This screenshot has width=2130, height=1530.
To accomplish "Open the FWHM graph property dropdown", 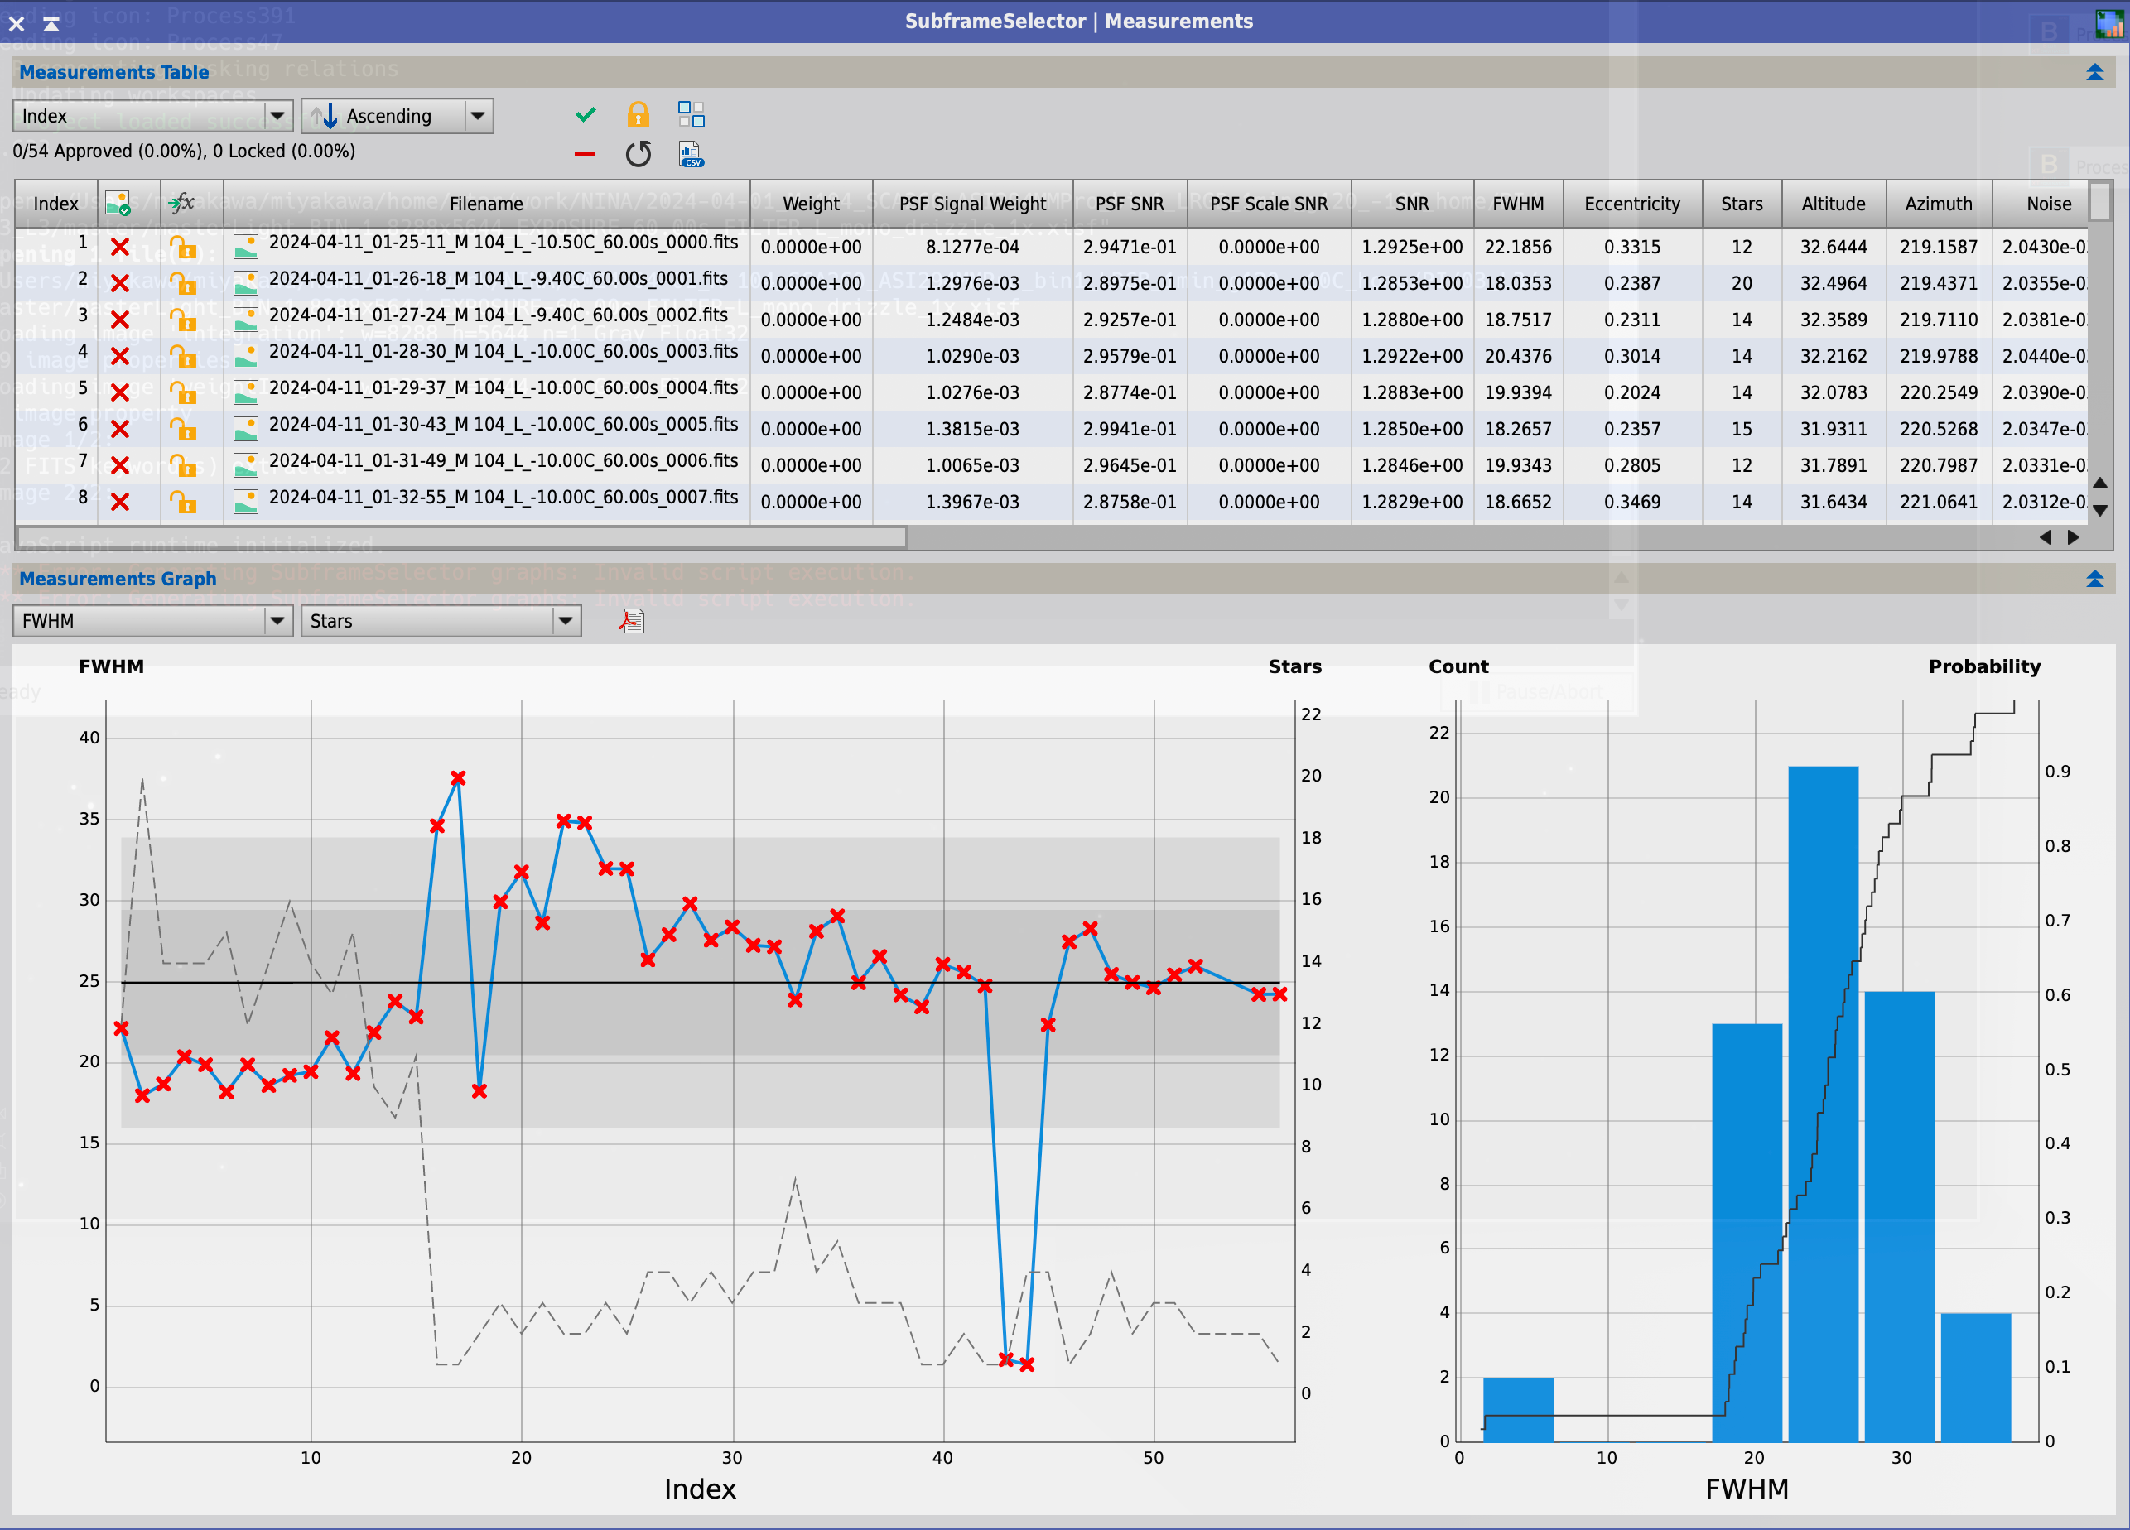I will pyautogui.click(x=153, y=620).
